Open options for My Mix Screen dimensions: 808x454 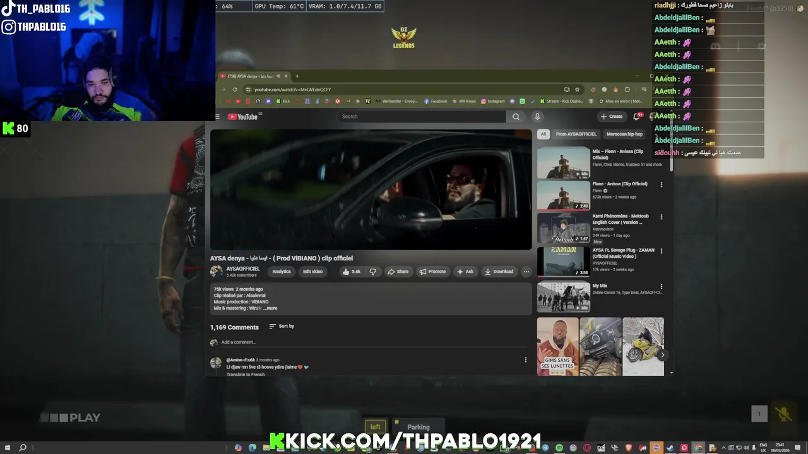661,286
